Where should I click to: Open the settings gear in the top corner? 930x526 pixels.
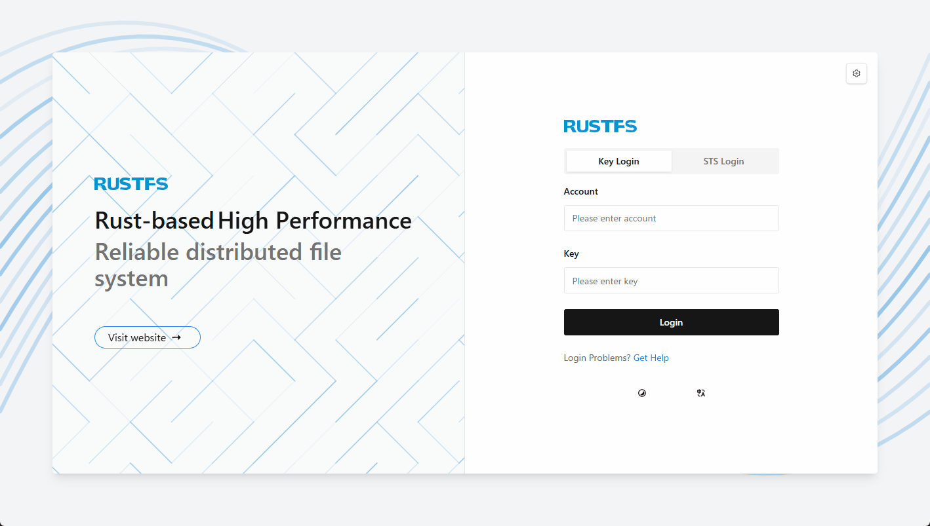[856, 73]
